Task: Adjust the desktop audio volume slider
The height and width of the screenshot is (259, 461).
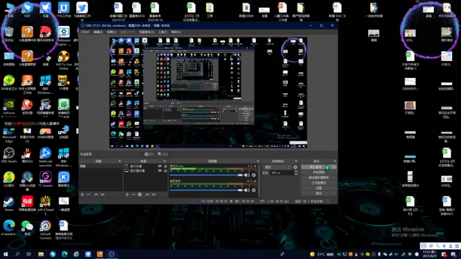Action: 206,190
